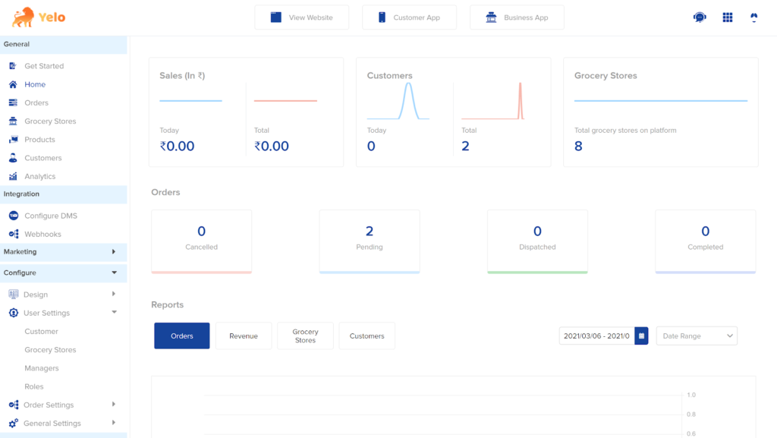Expand the Design submenu arrow
This screenshot has width=777, height=438.
114,294
